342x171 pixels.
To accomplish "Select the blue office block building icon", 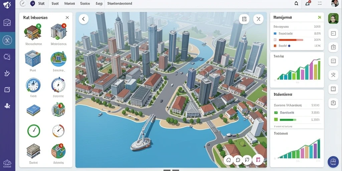I will (x=33, y=58).
